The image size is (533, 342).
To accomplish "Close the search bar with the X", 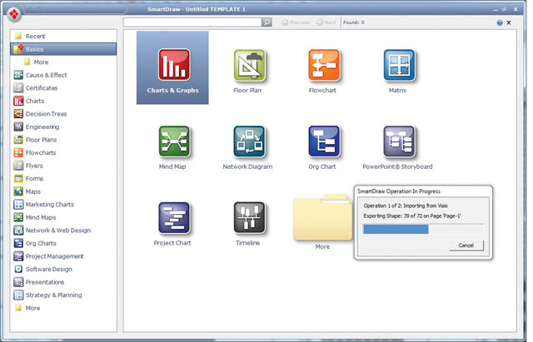I will [509, 22].
